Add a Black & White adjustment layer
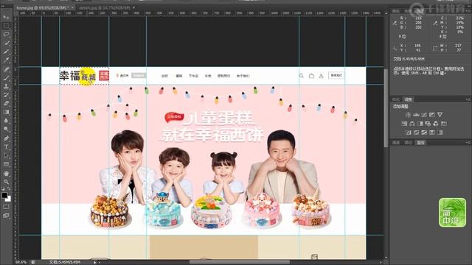The width and height of the screenshot is (472, 265). click(x=420, y=124)
